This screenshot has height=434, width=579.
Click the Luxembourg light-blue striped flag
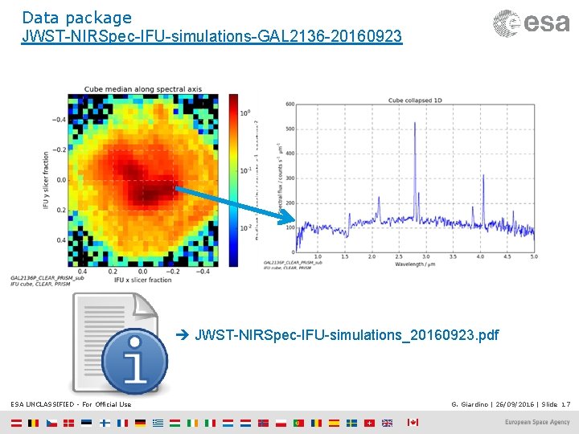[x=228, y=423]
